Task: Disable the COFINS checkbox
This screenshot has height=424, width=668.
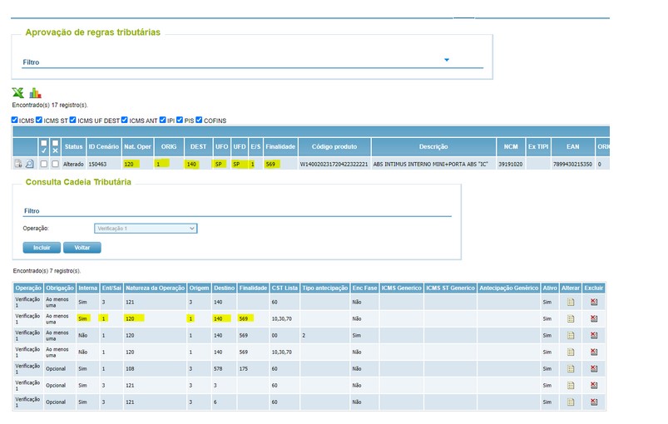Action: pyautogui.click(x=199, y=120)
